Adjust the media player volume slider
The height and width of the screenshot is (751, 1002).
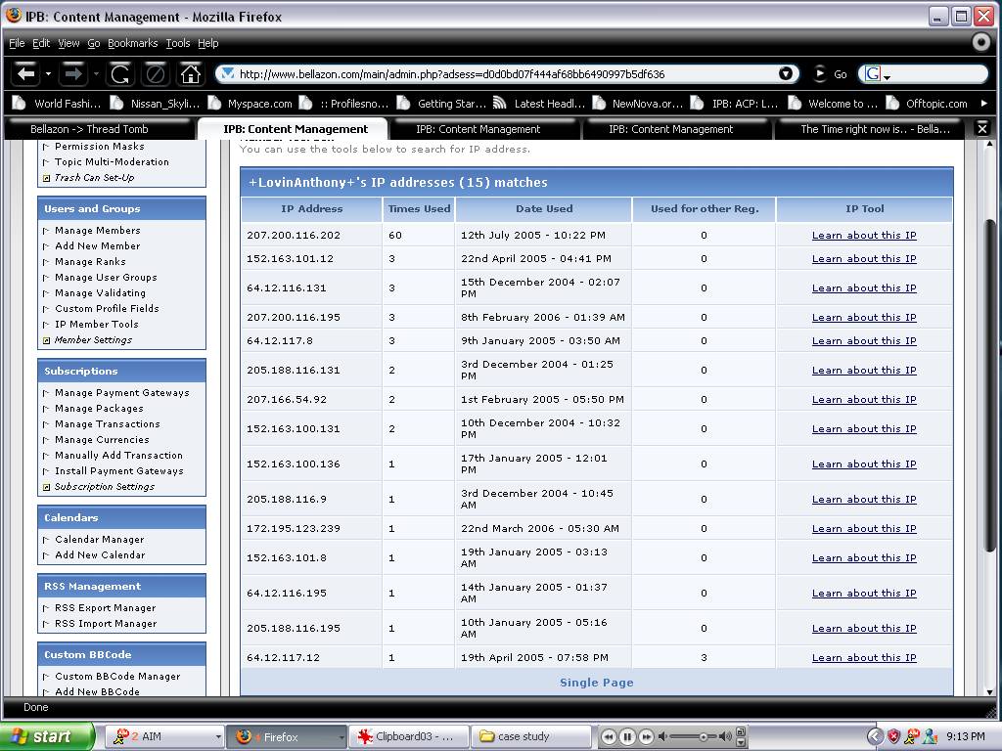click(703, 736)
